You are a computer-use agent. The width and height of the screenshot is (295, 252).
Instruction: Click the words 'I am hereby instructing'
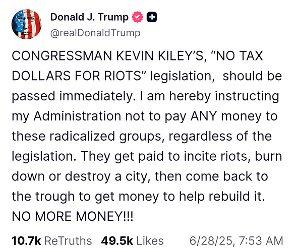(x=209, y=96)
